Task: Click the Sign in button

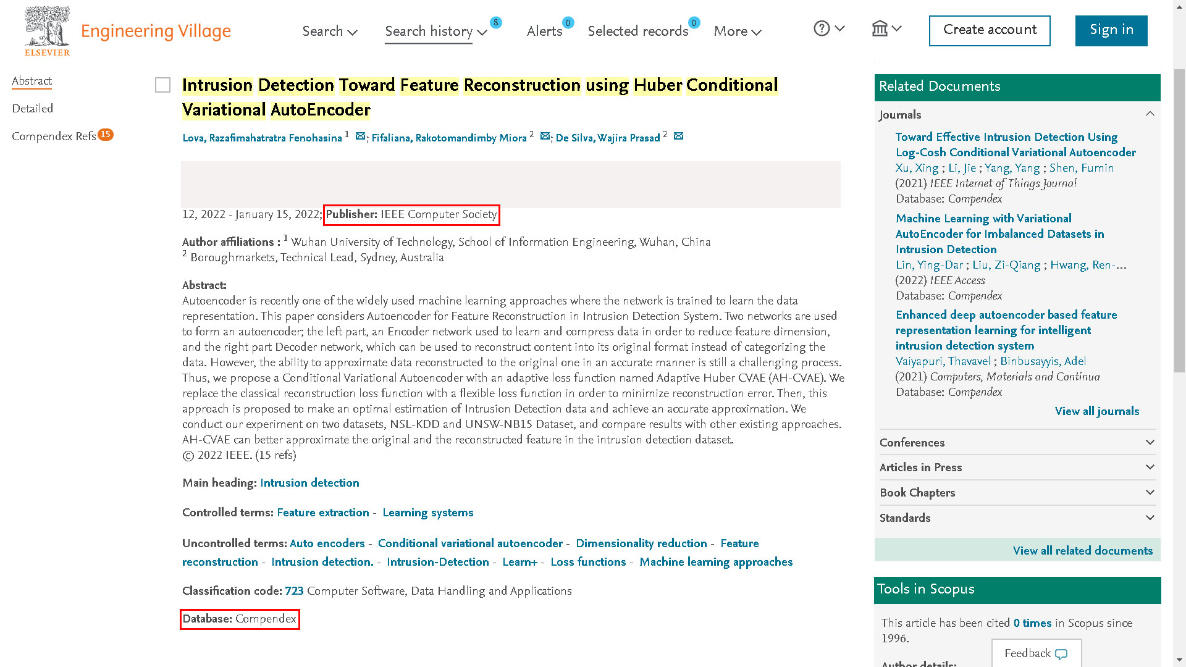Action: click(x=1111, y=30)
